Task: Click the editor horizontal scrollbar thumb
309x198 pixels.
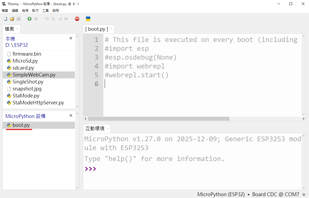Action: coord(159,119)
